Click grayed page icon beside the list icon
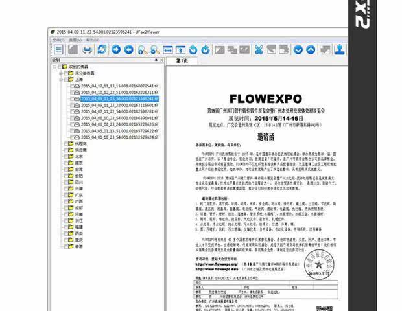This screenshot has height=311, width=402. [x=73, y=50]
